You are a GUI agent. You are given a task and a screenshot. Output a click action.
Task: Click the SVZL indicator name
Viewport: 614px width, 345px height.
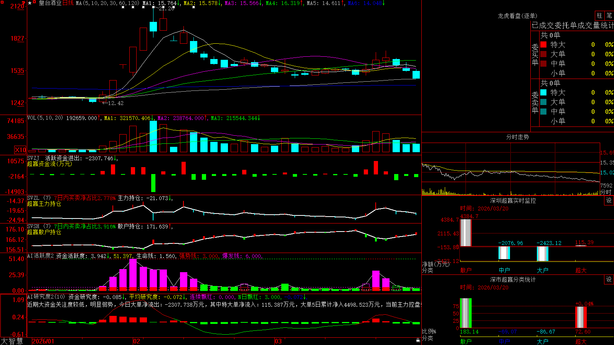(x=33, y=198)
